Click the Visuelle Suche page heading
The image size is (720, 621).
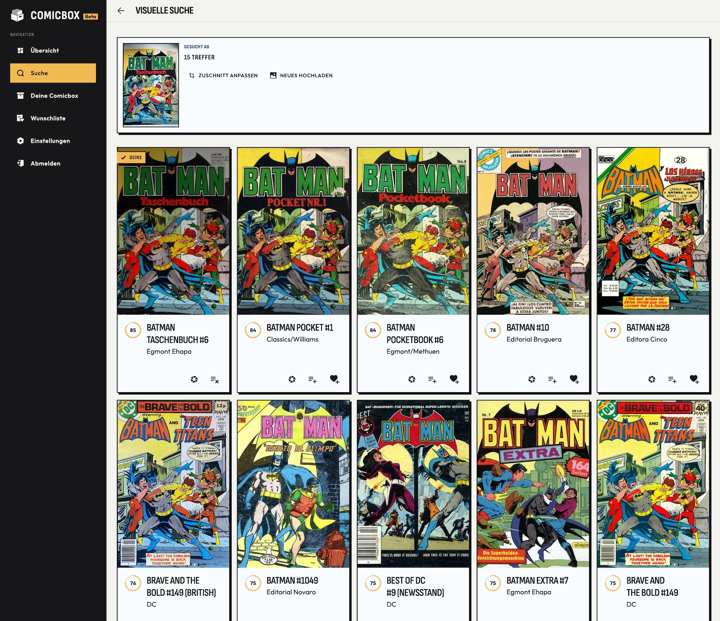165,10
